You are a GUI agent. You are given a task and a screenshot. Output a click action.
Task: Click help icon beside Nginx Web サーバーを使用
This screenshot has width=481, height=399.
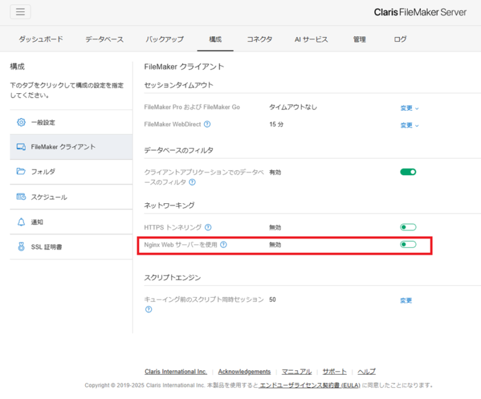tap(224, 245)
